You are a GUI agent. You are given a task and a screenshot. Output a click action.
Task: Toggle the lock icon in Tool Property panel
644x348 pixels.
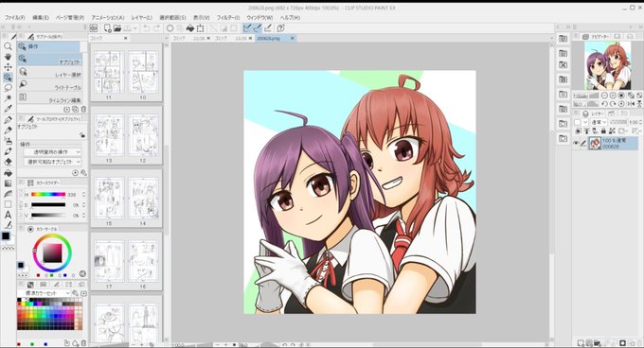pyautogui.click(x=82, y=135)
